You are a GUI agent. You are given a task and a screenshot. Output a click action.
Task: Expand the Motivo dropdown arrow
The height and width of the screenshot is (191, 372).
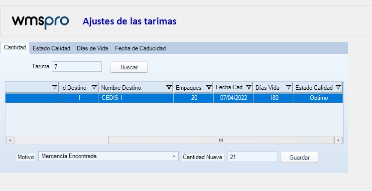pyautogui.click(x=174, y=156)
